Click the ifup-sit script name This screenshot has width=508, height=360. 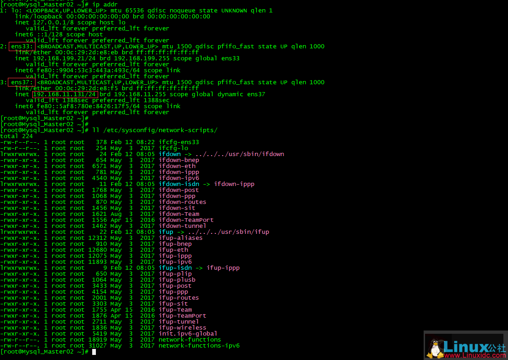tap(173, 304)
